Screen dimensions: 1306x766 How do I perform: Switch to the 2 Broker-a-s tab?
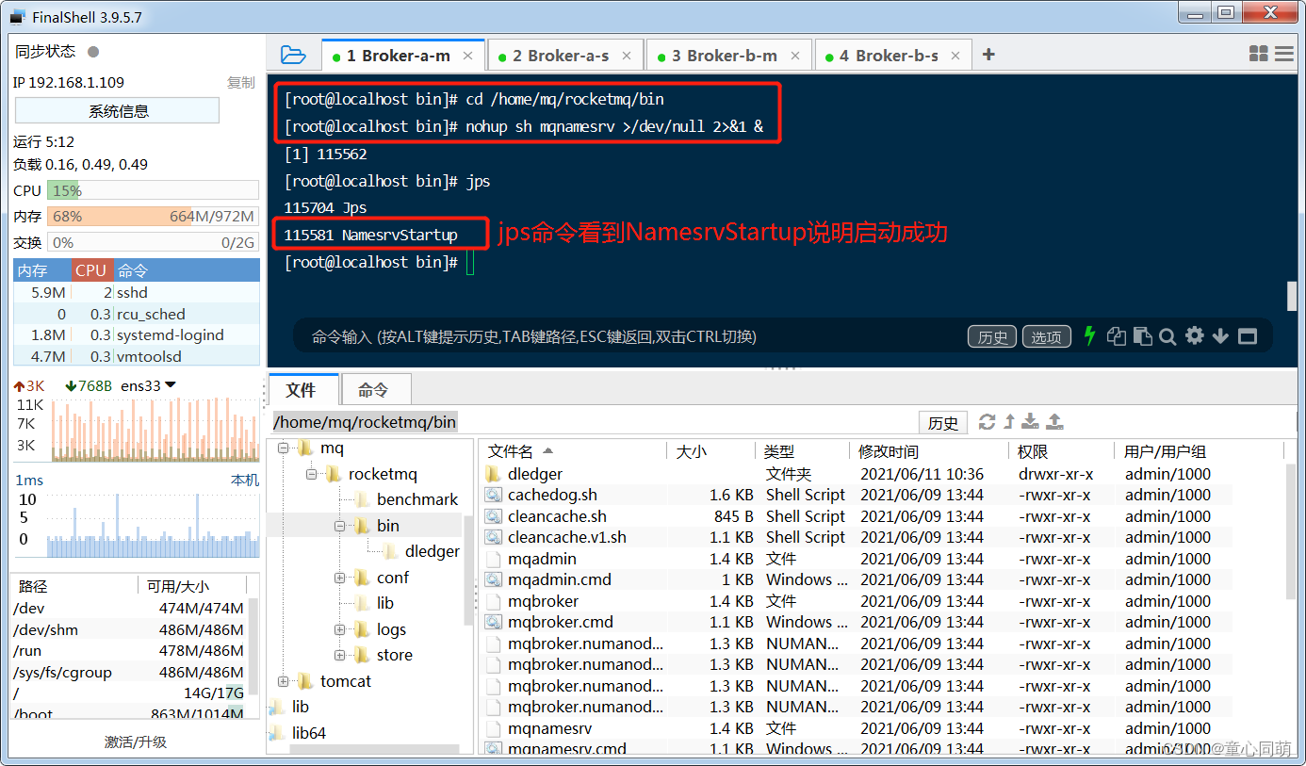562,54
